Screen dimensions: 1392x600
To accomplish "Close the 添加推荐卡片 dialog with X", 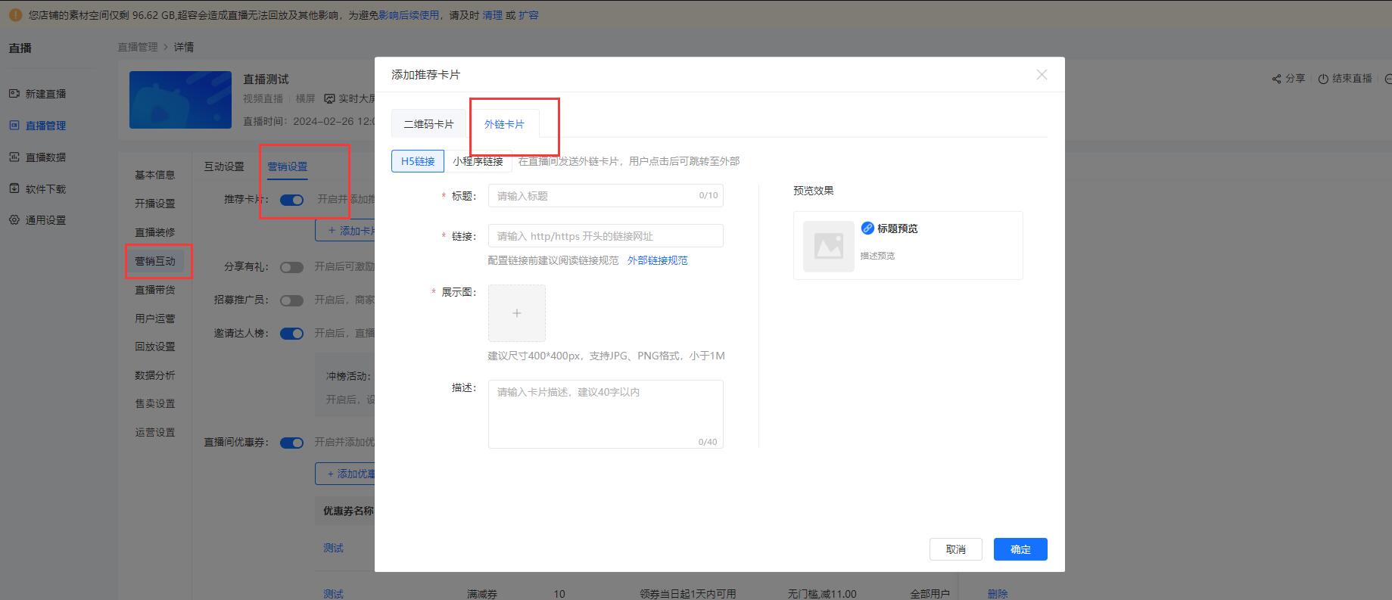I will click(x=1042, y=75).
